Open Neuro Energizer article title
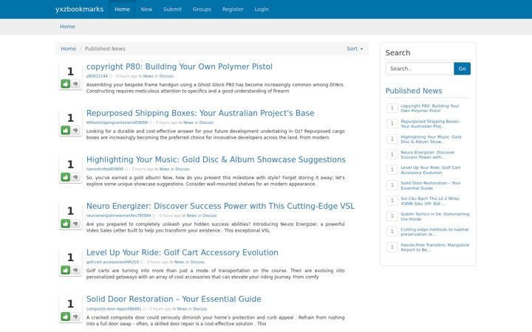532x332 pixels. tap(220, 206)
